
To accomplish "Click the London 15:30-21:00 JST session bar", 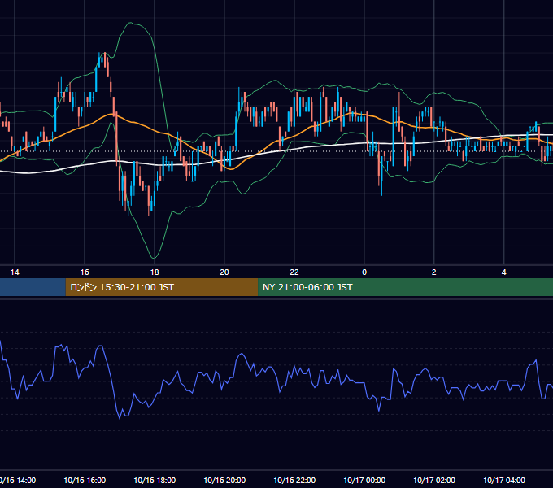I will point(162,287).
